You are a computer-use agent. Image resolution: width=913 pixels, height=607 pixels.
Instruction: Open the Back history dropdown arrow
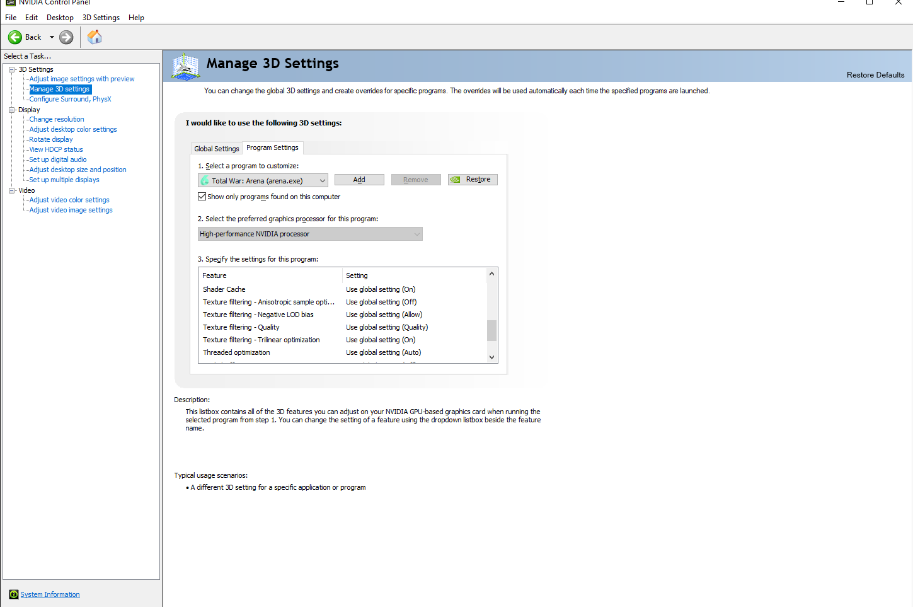tap(52, 37)
